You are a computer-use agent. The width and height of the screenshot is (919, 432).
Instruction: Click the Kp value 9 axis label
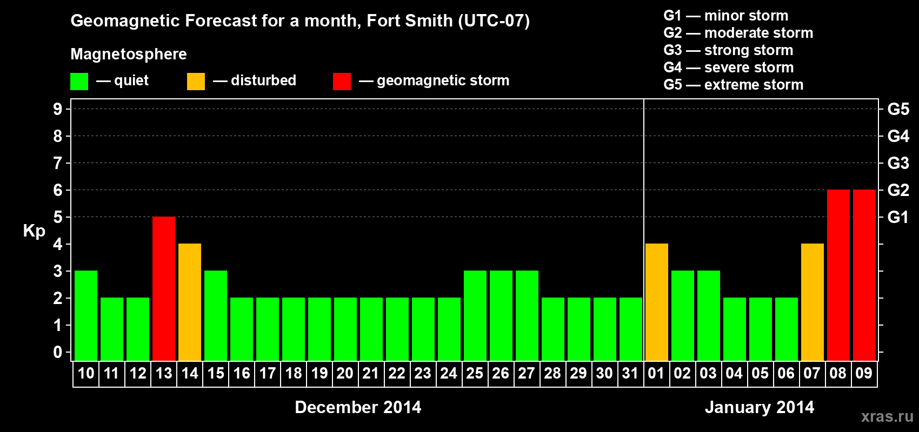point(58,109)
